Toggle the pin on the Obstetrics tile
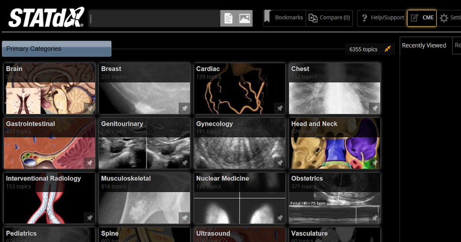Screen dimensions: 461x242 click(x=375, y=217)
